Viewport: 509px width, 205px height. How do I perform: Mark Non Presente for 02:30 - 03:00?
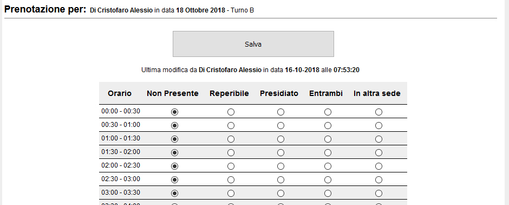[175, 180]
